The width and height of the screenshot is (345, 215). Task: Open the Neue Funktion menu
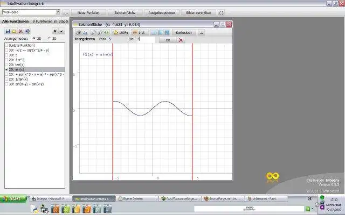point(88,13)
